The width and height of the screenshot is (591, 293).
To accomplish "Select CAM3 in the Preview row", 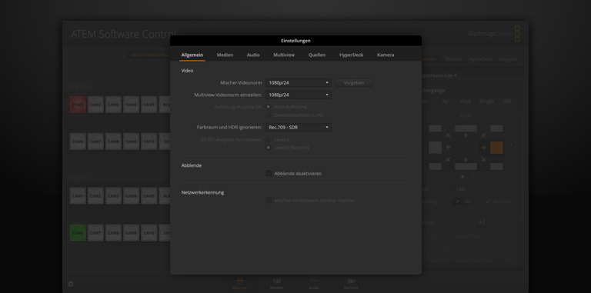I will coord(113,196).
